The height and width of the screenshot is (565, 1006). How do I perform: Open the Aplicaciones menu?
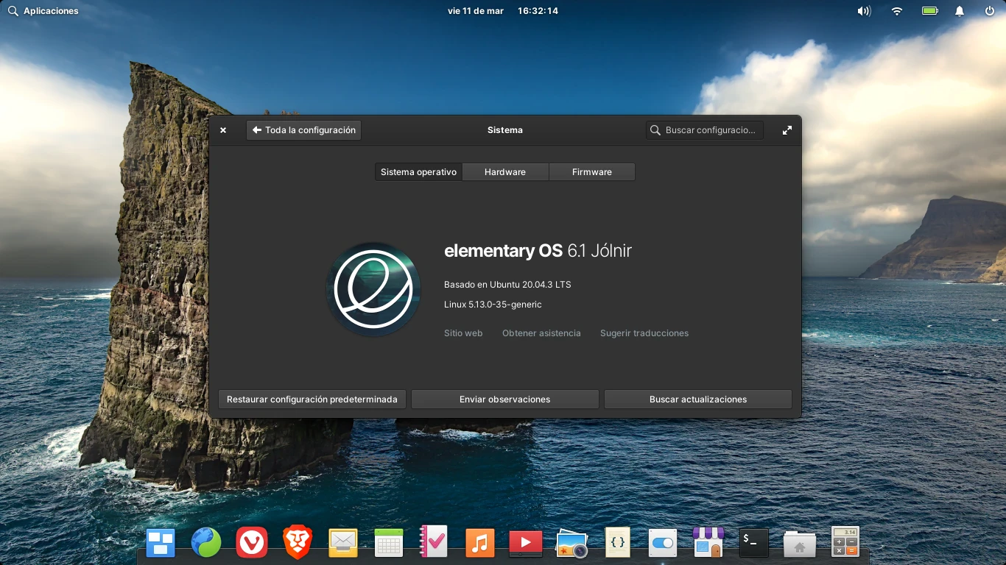pyautogui.click(x=43, y=11)
